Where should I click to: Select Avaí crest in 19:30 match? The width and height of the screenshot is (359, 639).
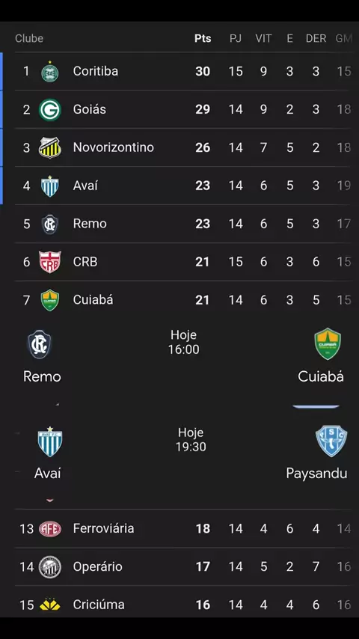click(49, 441)
